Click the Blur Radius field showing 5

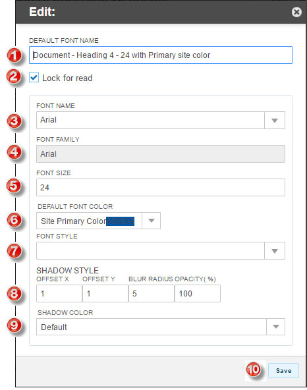point(152,294)
